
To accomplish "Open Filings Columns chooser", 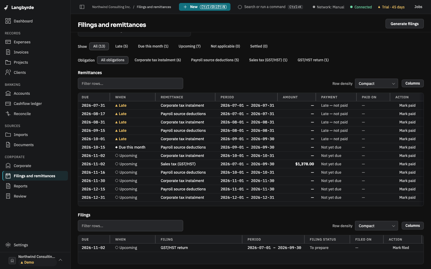I will (x=412, y=226).
